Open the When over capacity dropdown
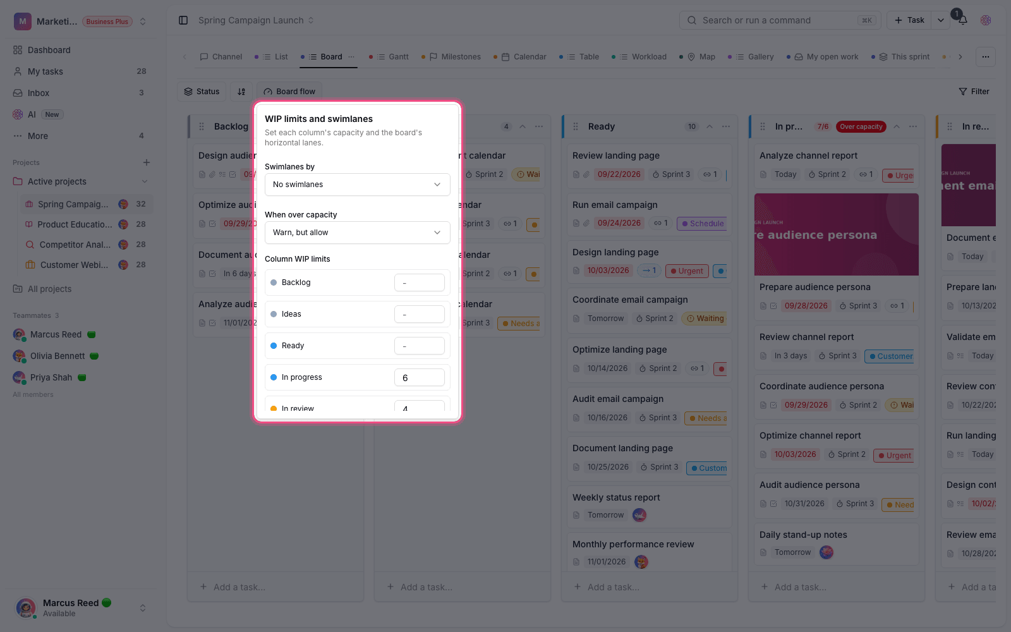1011x632 pixels. coord(358,233)
